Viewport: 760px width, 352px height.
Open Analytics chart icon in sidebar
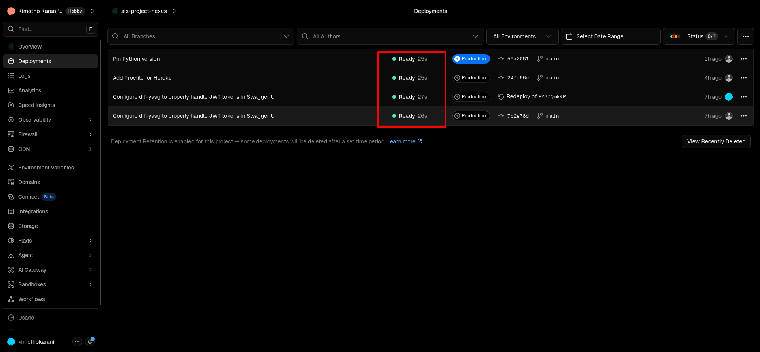11,90
